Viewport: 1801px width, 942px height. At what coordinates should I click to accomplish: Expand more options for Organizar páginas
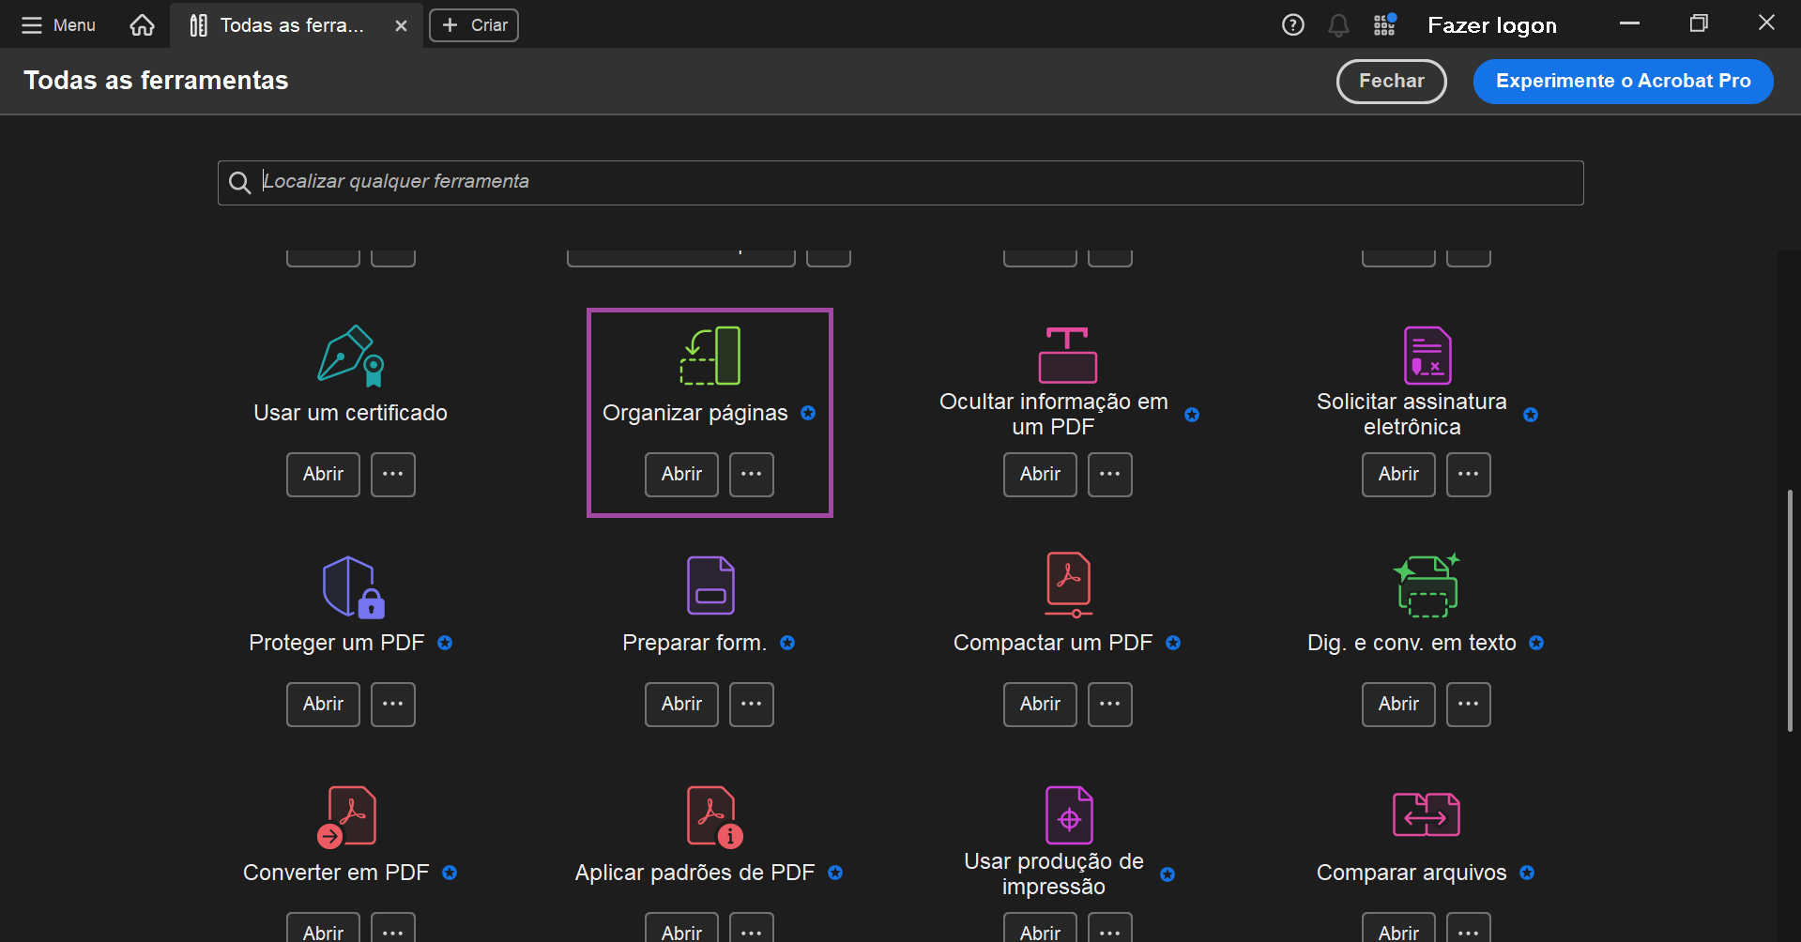(x=752, y=475)
